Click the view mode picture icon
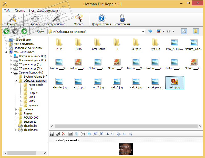205x158 pixels. [x=159, y=31]
